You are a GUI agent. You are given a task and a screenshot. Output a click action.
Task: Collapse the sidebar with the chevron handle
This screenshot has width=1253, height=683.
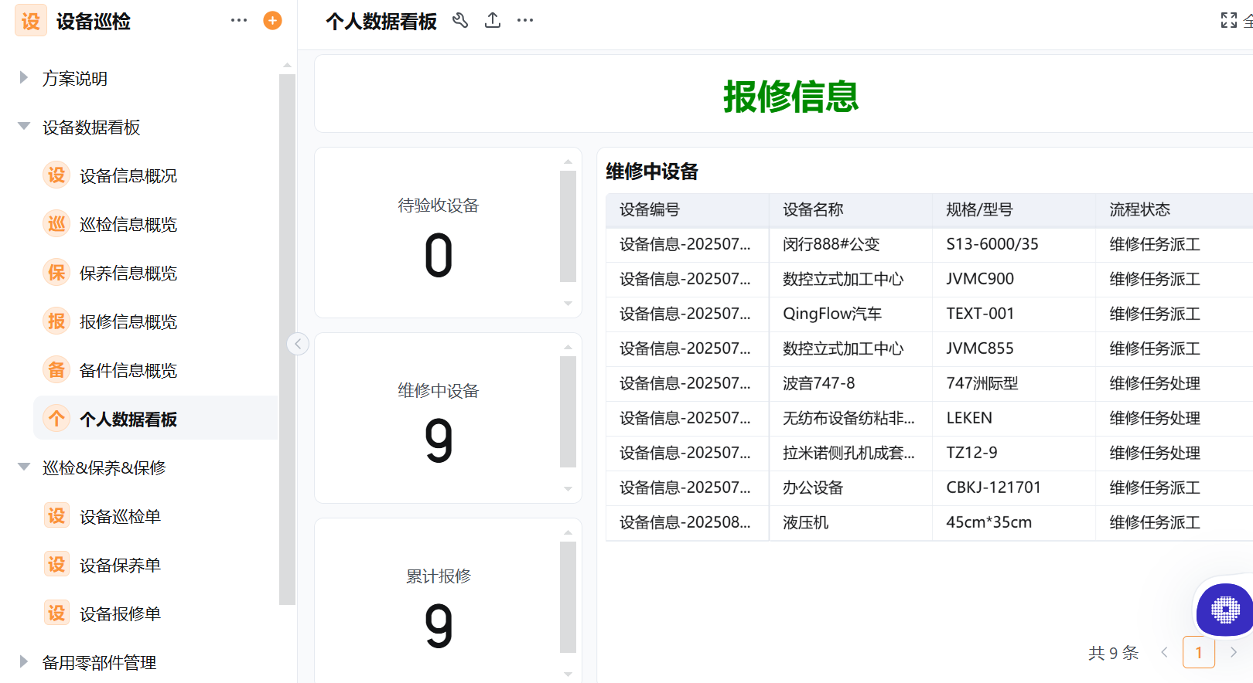coord(298,344)
